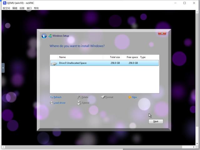This screenshot has height=150, width=200.
Task: Open the Load driver link
Action: (59, 103)
